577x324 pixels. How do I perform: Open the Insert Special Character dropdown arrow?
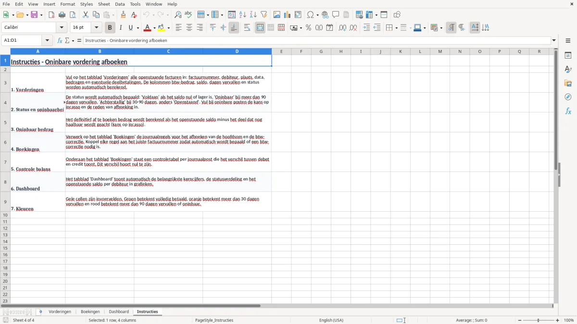pos(318,15)
